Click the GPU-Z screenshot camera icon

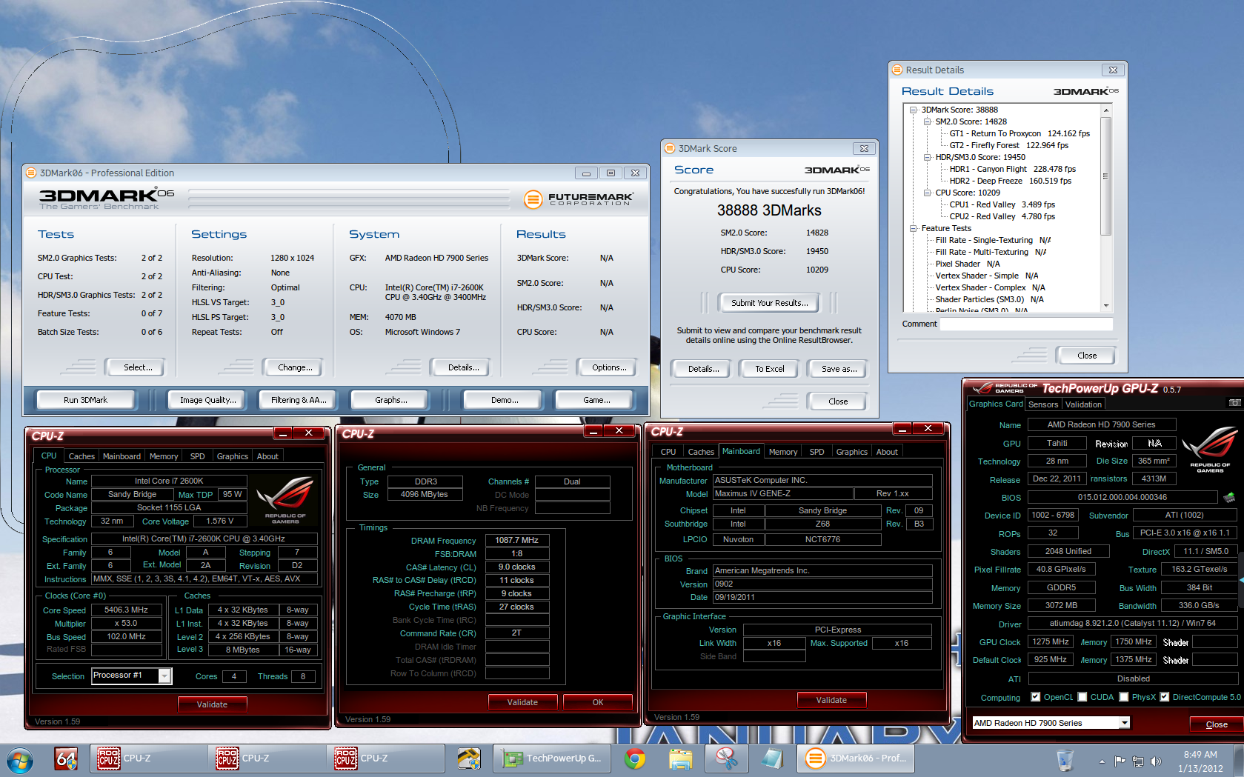coord(1234,403)
